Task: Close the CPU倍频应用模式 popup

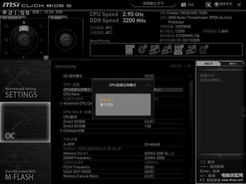Action: pyautogui.click(x=149, y=85)
